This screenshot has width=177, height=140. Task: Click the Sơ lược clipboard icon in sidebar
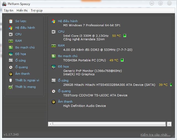click(11, 21)
